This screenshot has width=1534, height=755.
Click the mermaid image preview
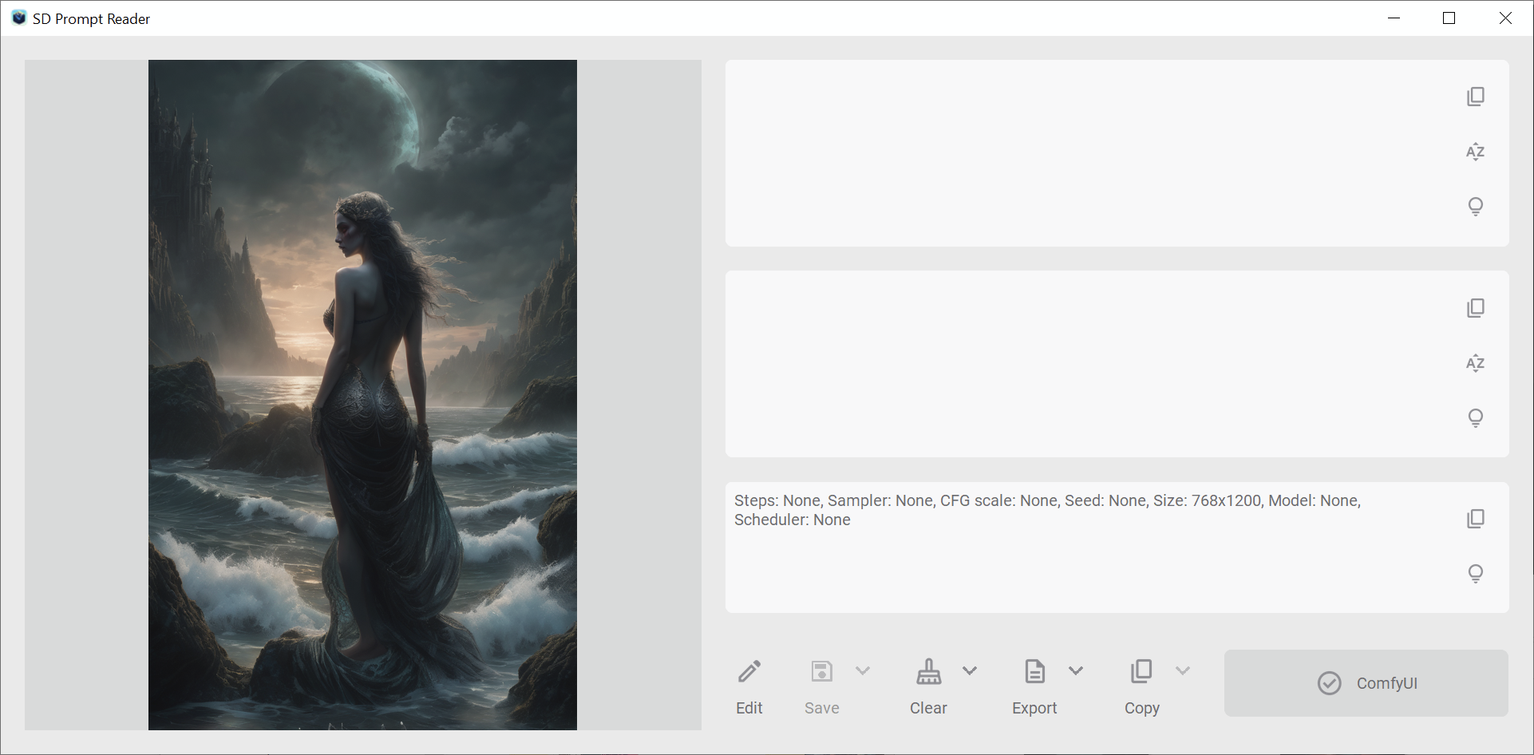[x=362, y=394]
